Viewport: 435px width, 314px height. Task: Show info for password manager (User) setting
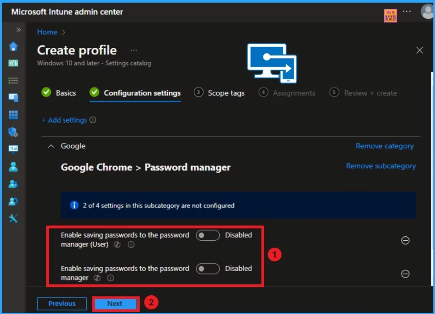[131, 244]
